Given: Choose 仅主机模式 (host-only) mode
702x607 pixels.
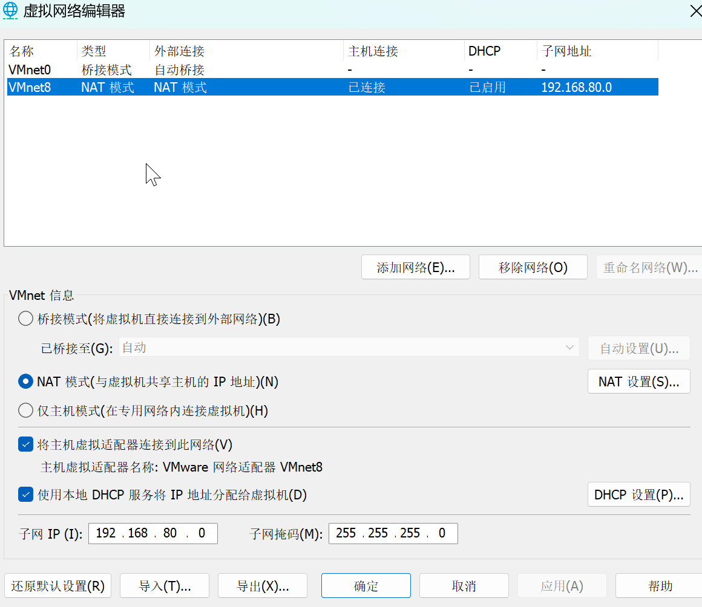Looking at the screenshot, I should (25, 410).
